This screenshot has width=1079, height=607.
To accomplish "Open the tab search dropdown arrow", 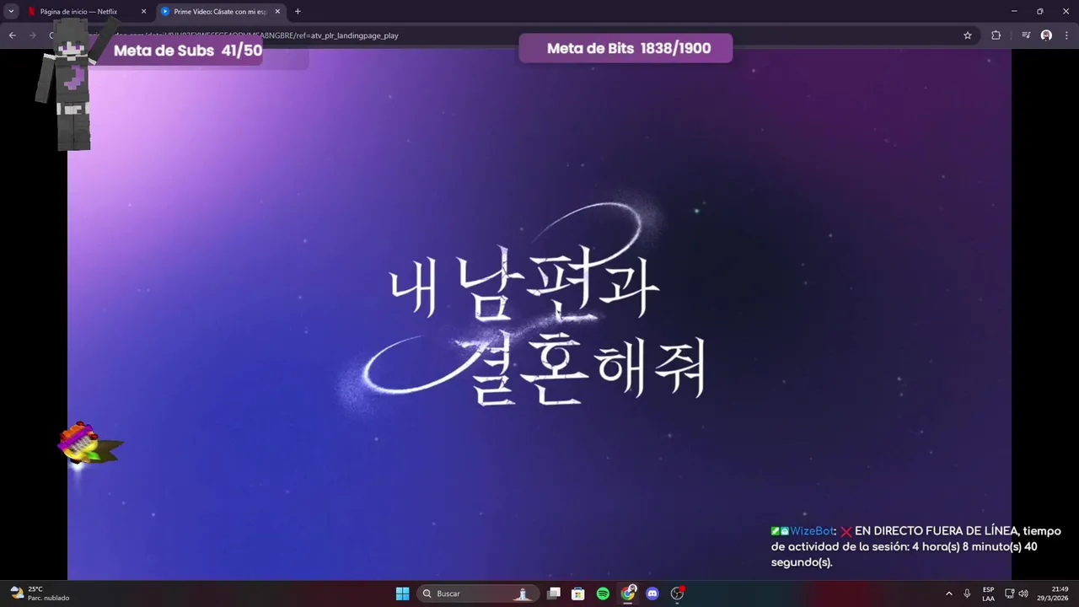I will point(11,11).
